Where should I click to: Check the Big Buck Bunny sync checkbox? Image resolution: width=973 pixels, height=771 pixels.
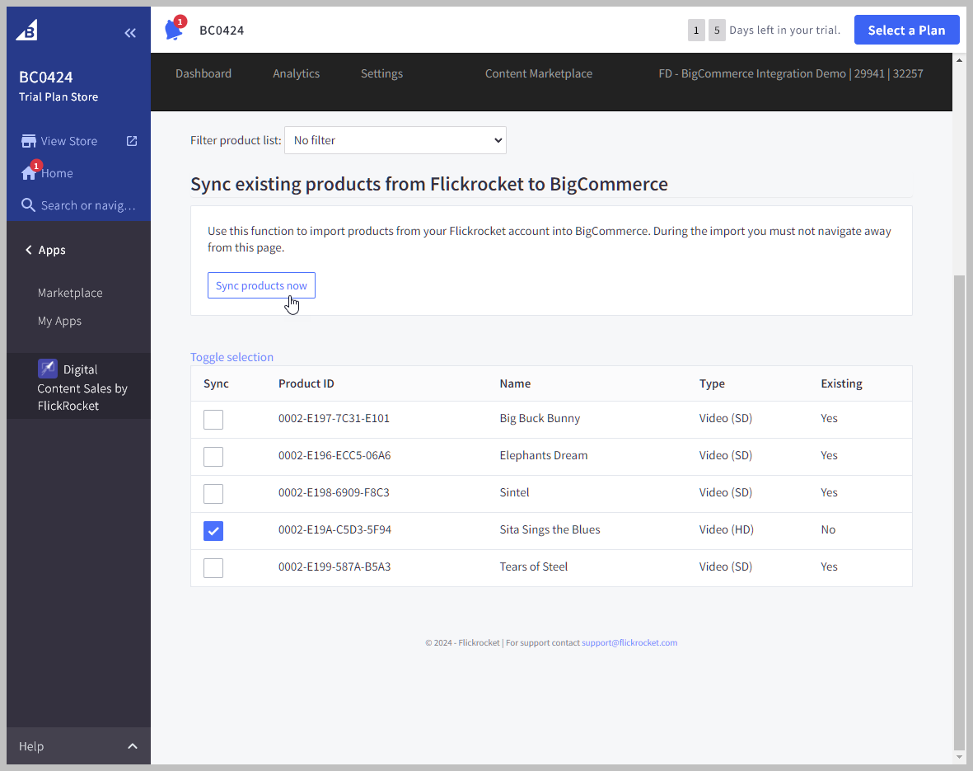click(x=213, y=420)
